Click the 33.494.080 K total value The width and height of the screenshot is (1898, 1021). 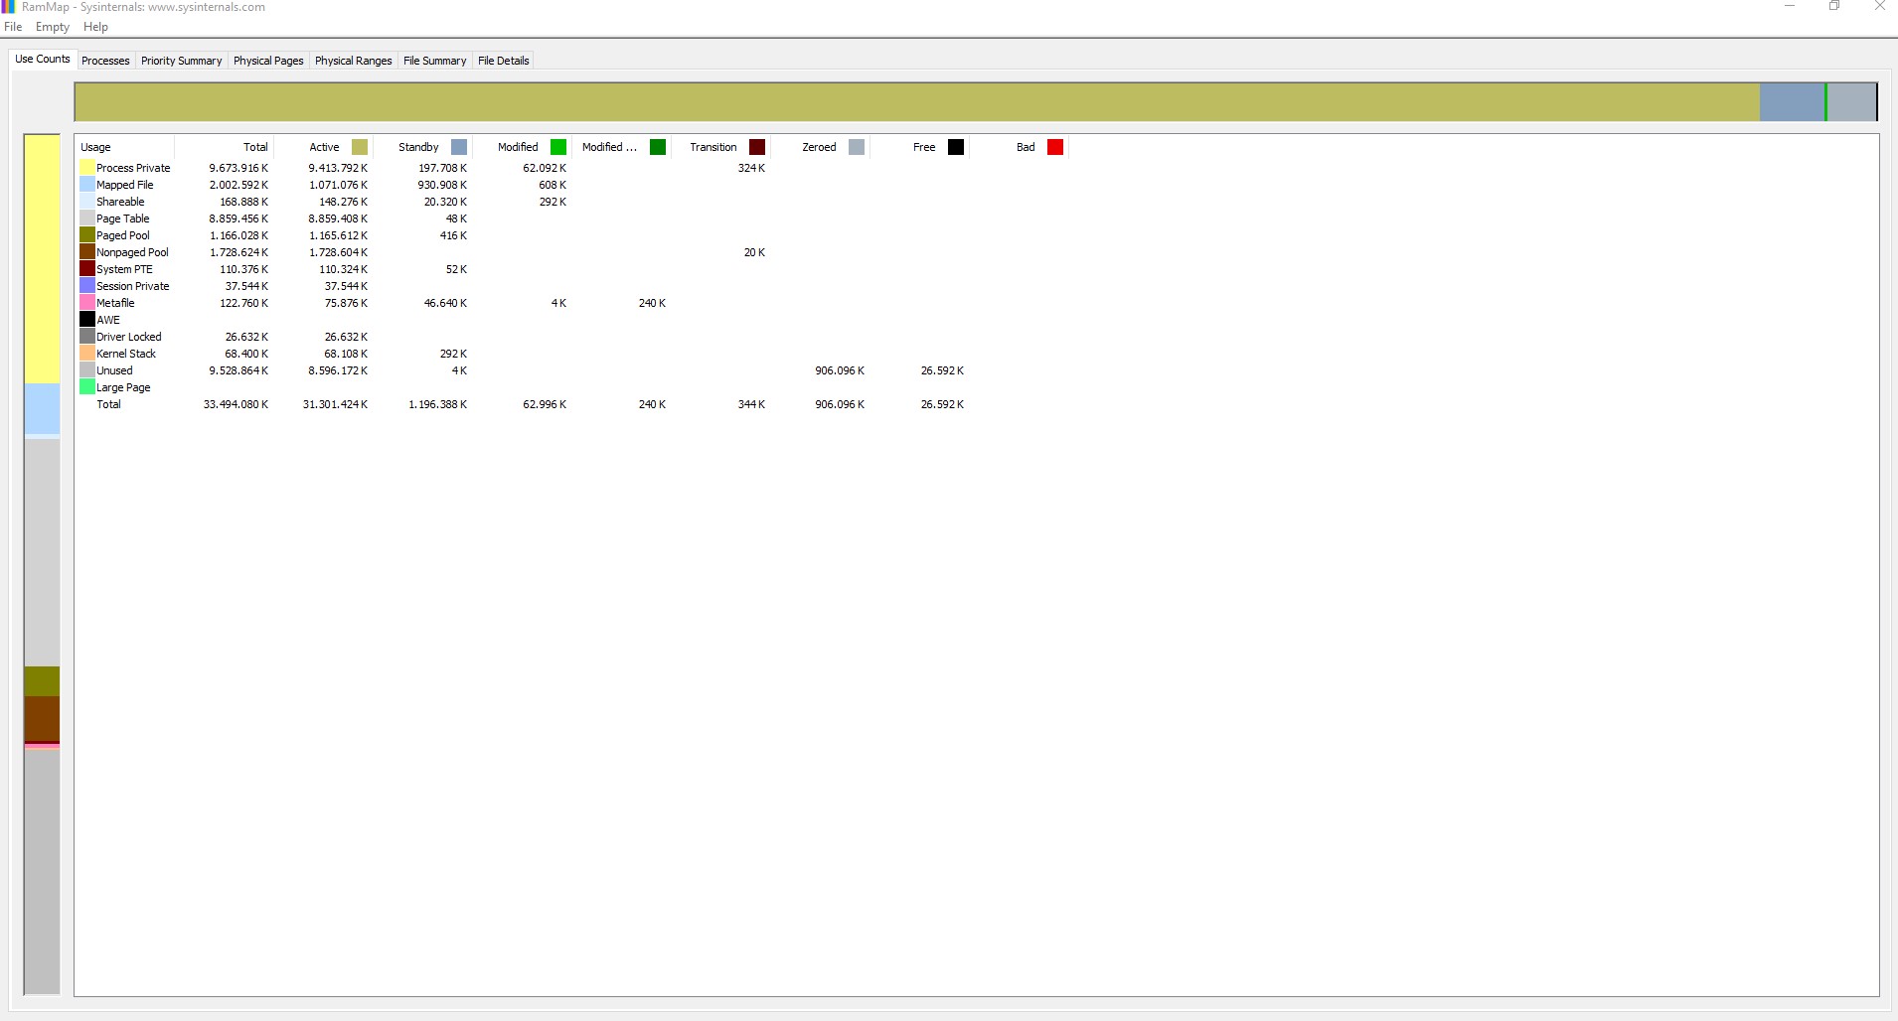click(x=236, y=404)
